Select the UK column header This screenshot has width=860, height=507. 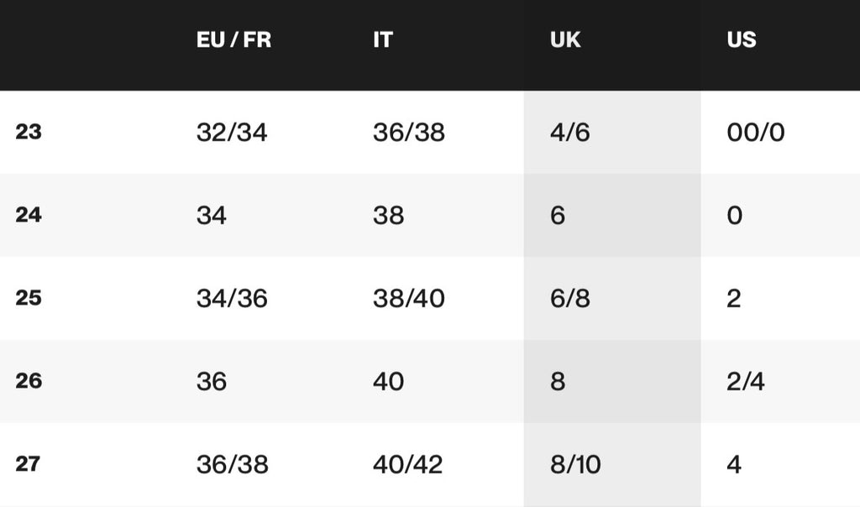click(565, 39)
